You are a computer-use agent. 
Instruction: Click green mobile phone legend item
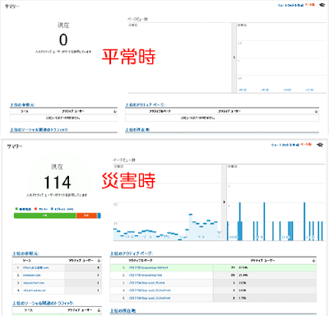23,209
